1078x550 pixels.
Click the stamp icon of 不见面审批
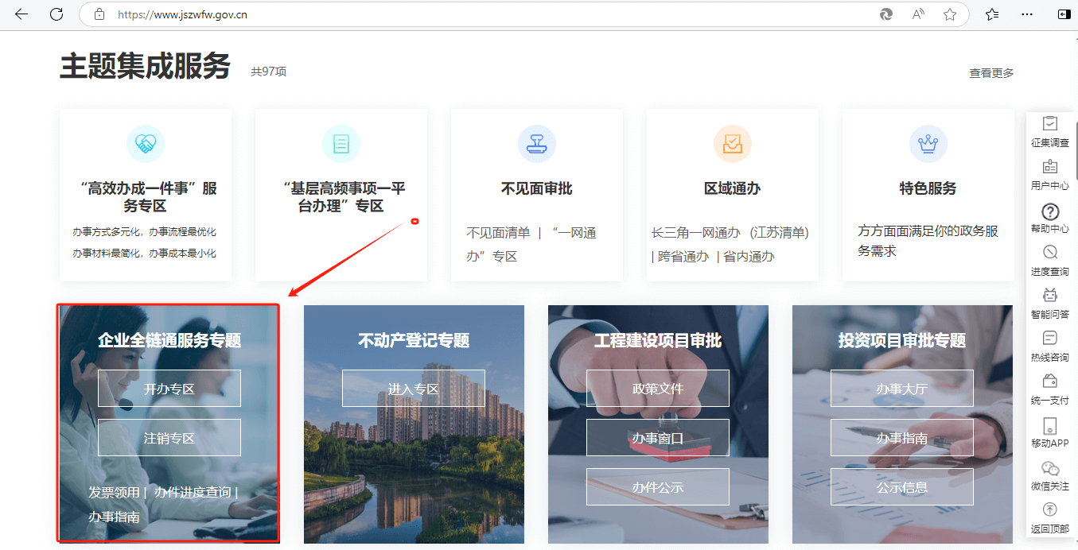point(537,144)
